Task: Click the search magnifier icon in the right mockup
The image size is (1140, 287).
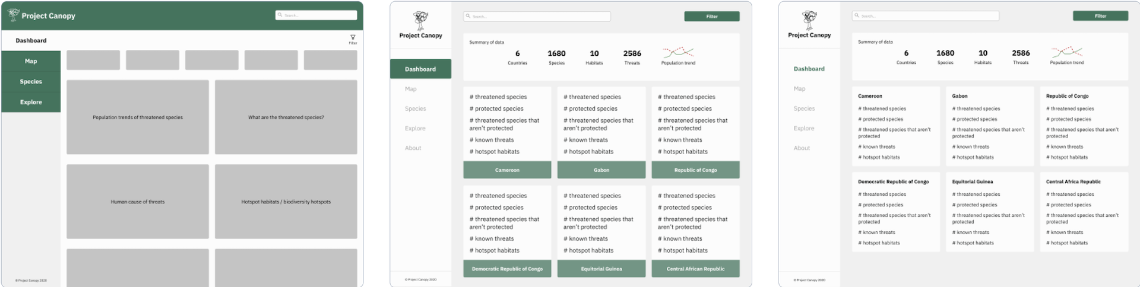Action: [x=857, y=15]
